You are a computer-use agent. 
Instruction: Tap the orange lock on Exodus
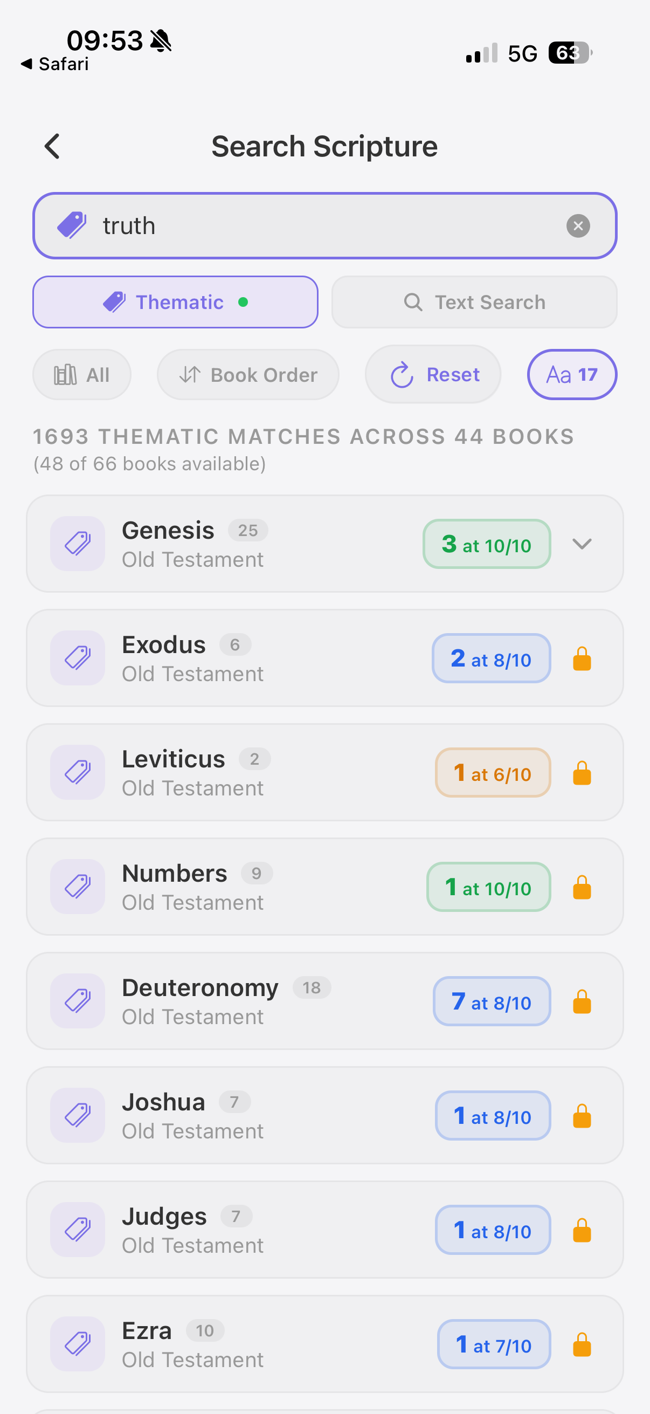pos(582,658)
